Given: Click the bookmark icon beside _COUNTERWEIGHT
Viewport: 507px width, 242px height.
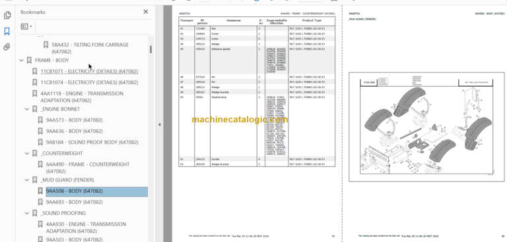Looking at the screenshot, I should (x=34, y=153).
